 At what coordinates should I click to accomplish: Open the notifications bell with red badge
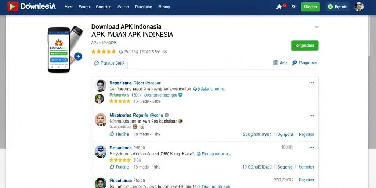pyautogui.click(x=279, y=7)
